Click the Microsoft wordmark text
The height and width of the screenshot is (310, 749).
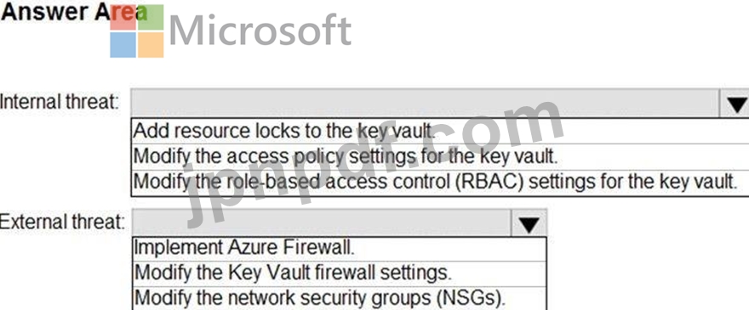click(x=260, y=30)
